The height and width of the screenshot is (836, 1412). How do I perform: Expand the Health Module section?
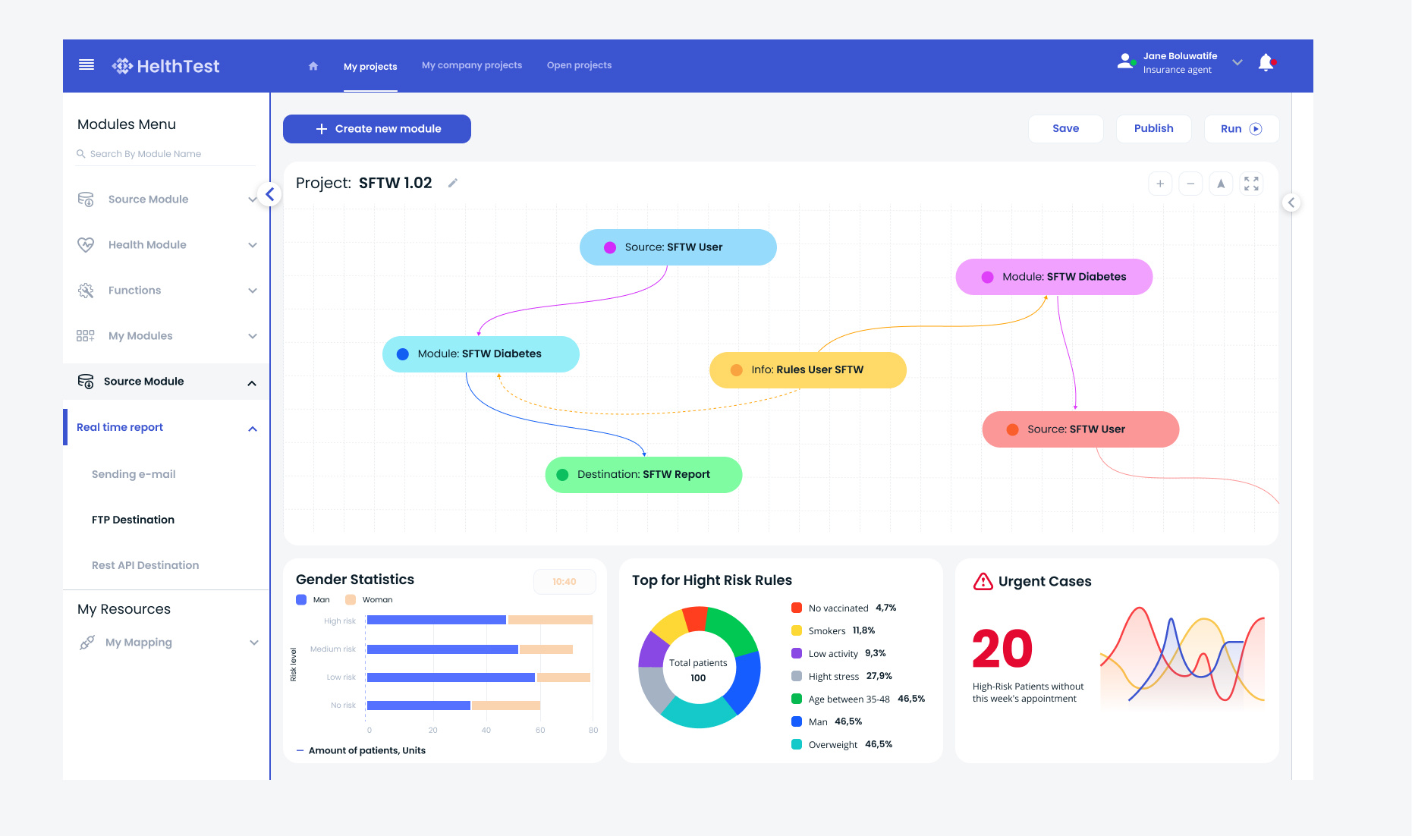point(253,244)
